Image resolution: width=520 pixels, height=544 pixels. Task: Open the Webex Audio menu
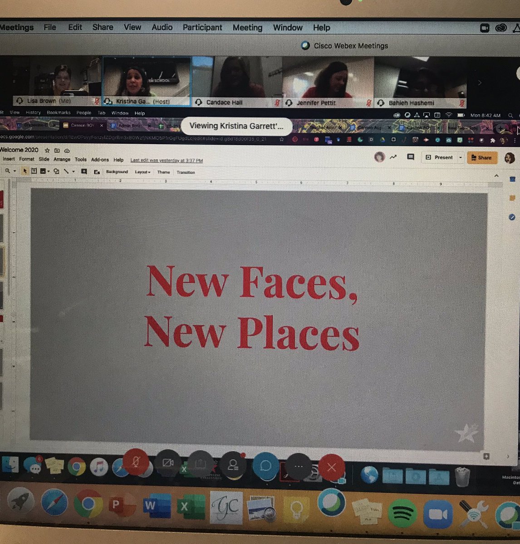[x=162, y=27]
